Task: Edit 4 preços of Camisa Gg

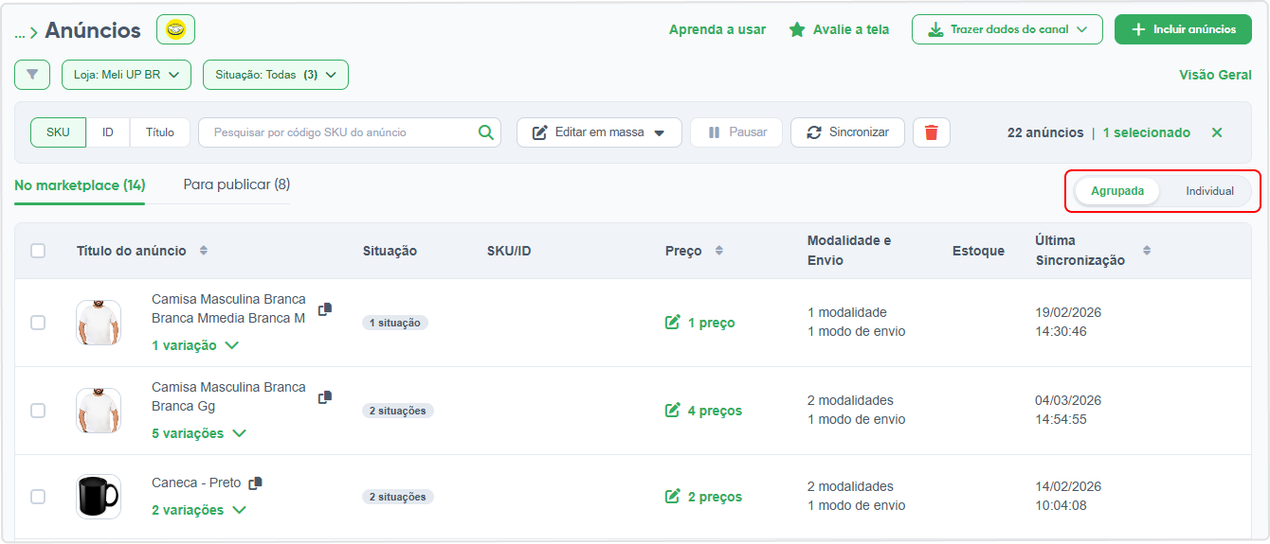Action: click(703, 411)
